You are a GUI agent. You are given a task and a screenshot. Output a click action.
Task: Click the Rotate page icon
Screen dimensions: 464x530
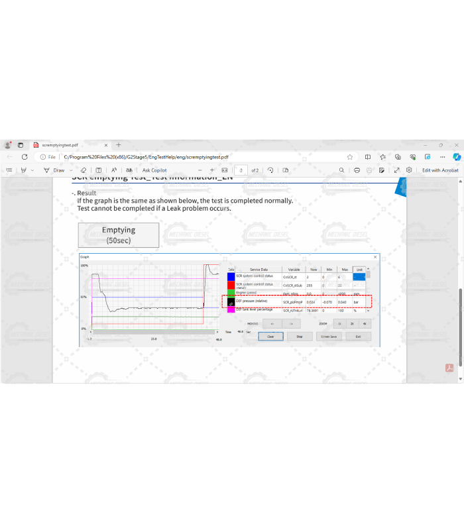(270, 170)
